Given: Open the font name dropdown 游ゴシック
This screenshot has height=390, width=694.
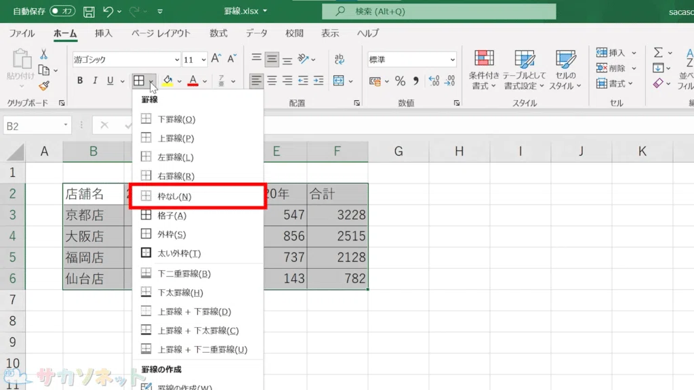Looking at the screenshot, I should 177,60.
